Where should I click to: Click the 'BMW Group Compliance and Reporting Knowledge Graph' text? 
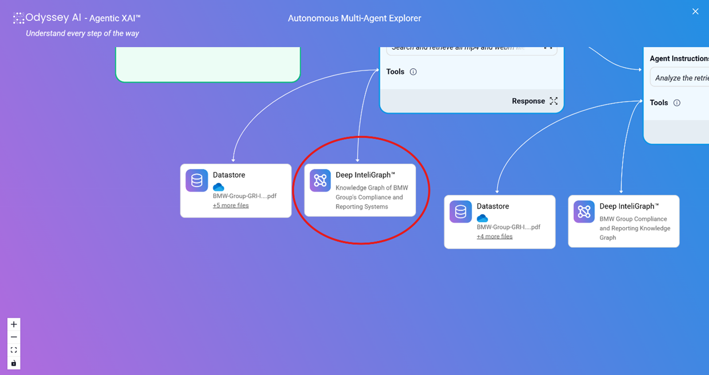click(635, 228)
